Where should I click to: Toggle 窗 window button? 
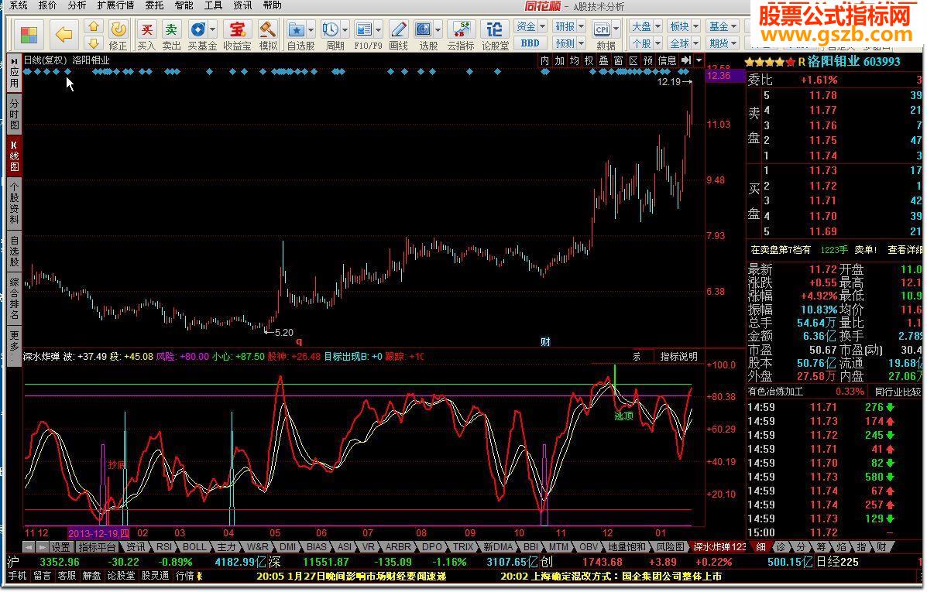619,60
